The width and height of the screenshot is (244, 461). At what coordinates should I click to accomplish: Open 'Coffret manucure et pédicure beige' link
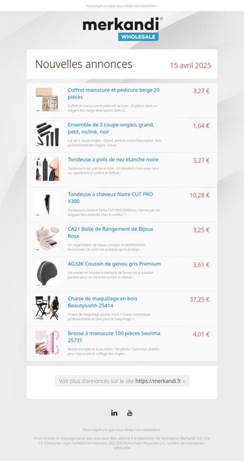pos(114,93)
